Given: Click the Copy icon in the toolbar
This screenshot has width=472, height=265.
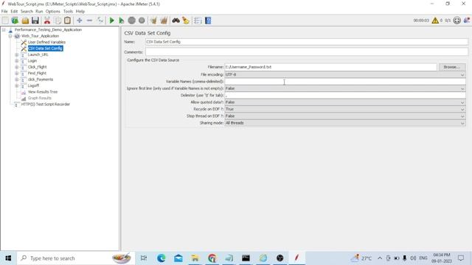Looking at the screenshot, I should pyautogui.click(x=58, y=21).
